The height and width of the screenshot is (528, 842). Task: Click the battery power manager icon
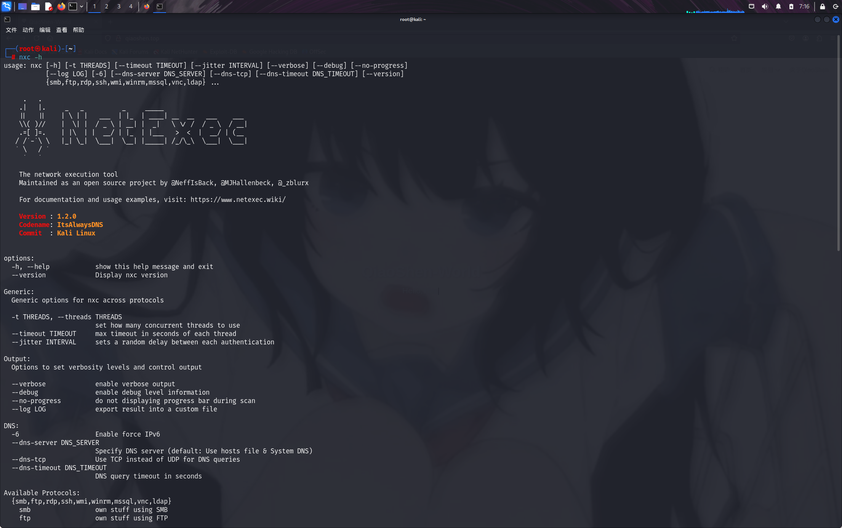pyautogui.click(x=791, y=6)
